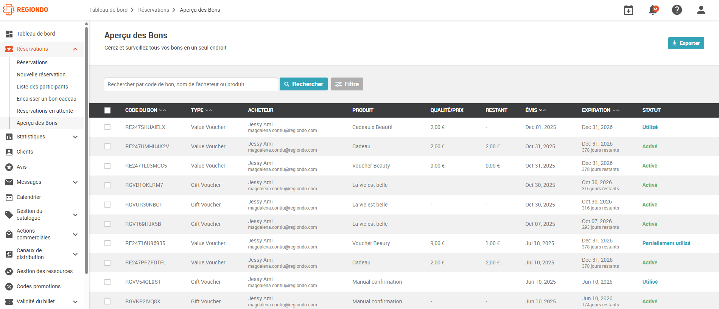Go to Tableau de bord breadcrumb

(108, 10)
